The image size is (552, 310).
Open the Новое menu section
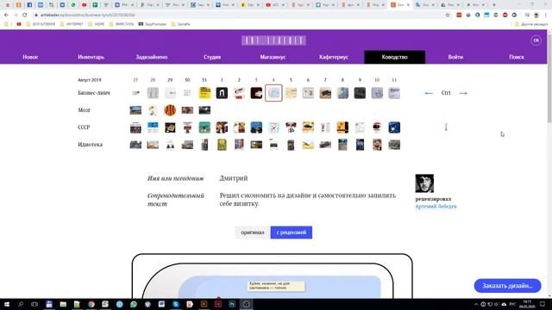coord(30,57)
